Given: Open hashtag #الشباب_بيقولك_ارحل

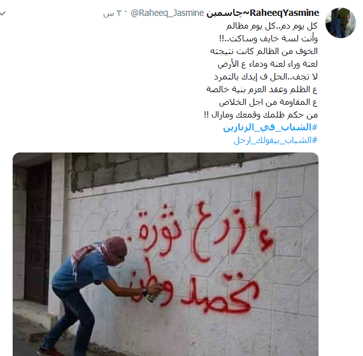Looking at the screenshot, I should [275, 140].
